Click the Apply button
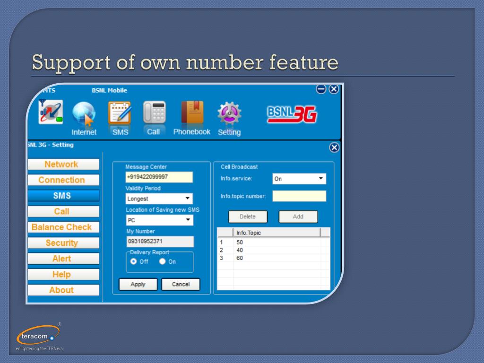Viewport: 484px width, 363px height. coord(138,284)
